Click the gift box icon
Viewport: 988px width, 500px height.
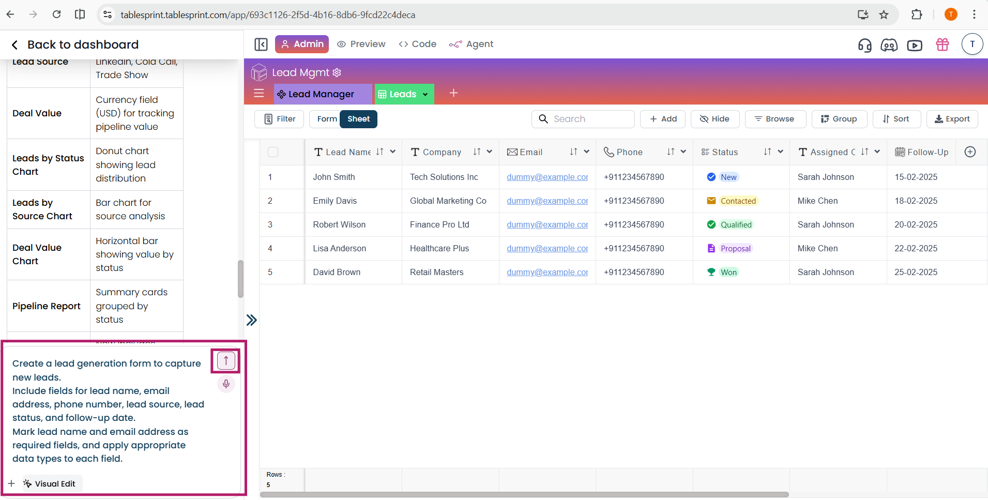(942, 45)
